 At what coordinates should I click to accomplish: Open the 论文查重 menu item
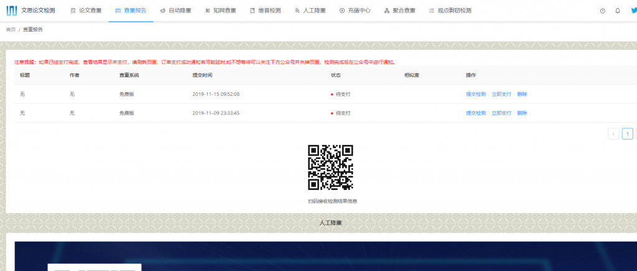coord(86,11)
